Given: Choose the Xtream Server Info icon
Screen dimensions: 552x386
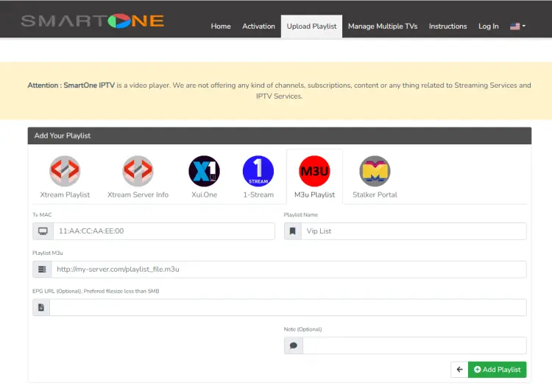Looking at the screenshot, I should click(x=138, y=172).
